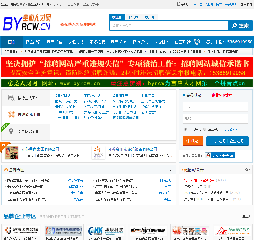Click the 用QQ帐号登录 button

pos(220,155)
